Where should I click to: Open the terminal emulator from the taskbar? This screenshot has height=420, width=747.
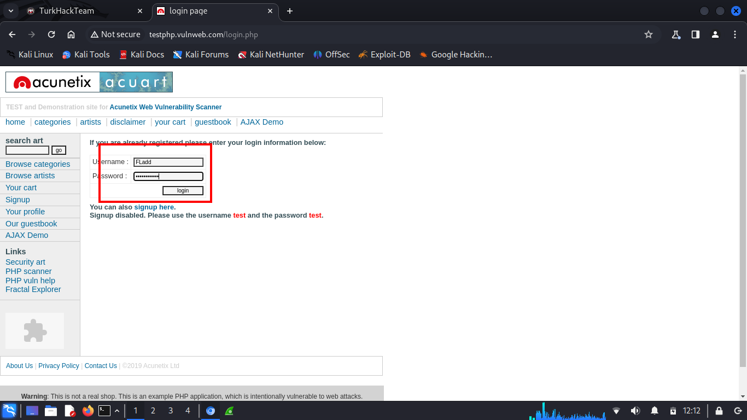(104, 411)
